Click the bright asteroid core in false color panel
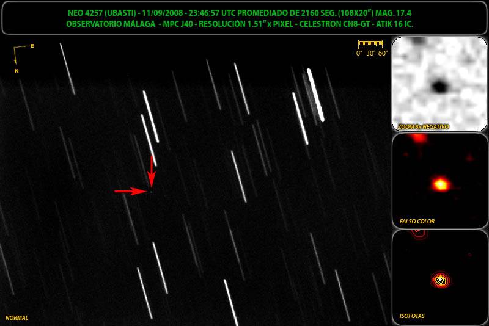This screenshot has height=326, width=489. pos(441,184)
